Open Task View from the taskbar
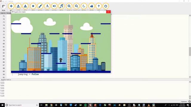Viewport: 191px width, 107px height. point(41,105)
